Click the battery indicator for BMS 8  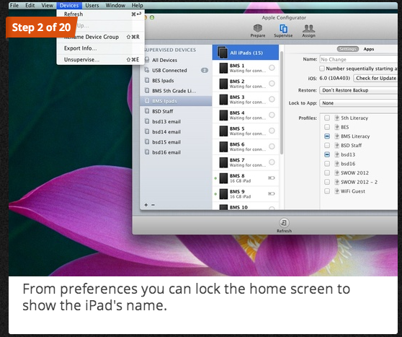pyautogui.click(x=272, y=178)
